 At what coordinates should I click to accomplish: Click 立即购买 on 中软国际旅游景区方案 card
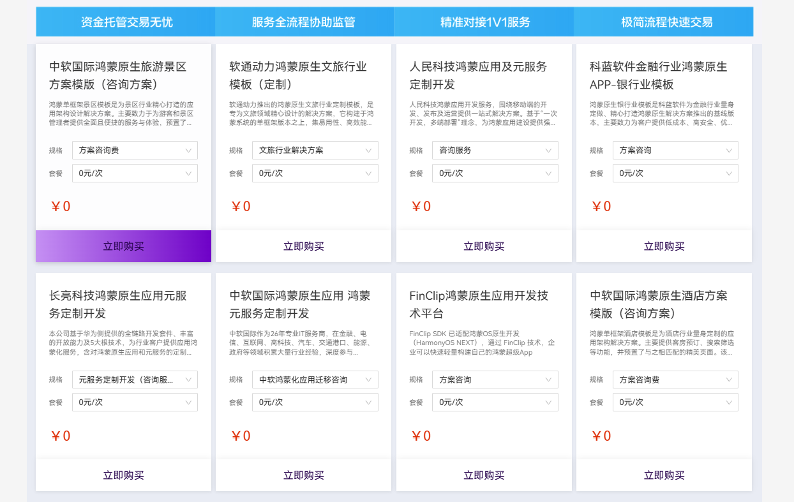pos(123,246)
